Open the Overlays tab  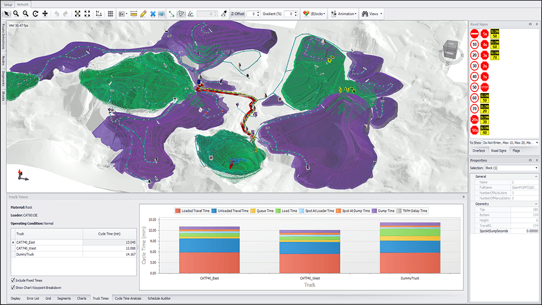[x=479, y=151]
